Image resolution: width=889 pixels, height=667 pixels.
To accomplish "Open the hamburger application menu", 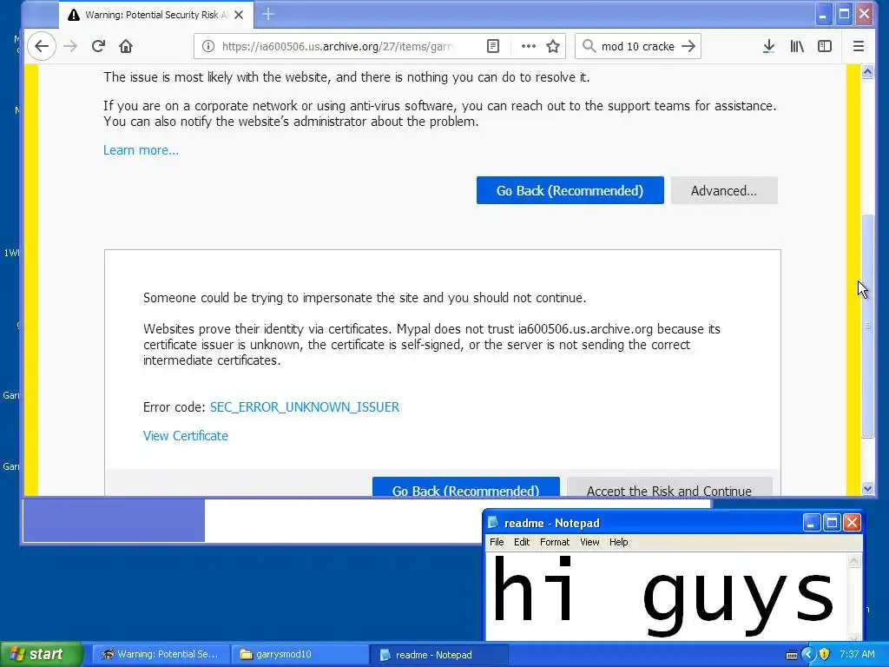I will [859, 47].
